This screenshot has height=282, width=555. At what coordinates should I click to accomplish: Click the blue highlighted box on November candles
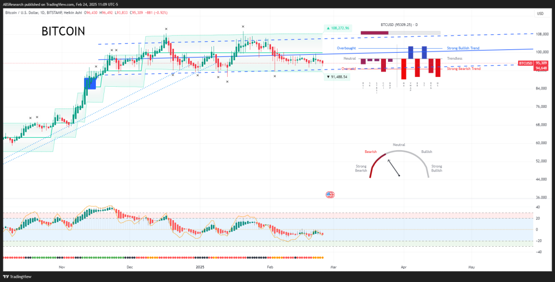tap(90, 84)
